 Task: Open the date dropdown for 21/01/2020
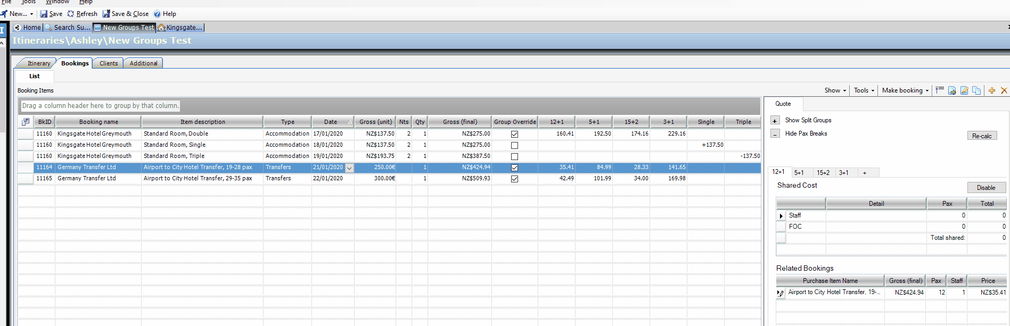coord(349,168)
